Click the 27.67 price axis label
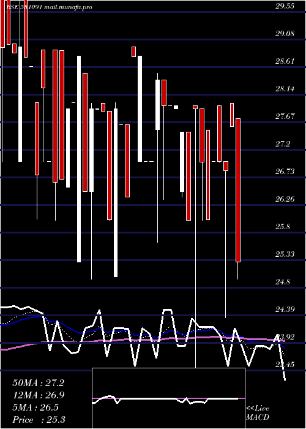The height and width of the screenshot is (429, 306). [285, 116]
